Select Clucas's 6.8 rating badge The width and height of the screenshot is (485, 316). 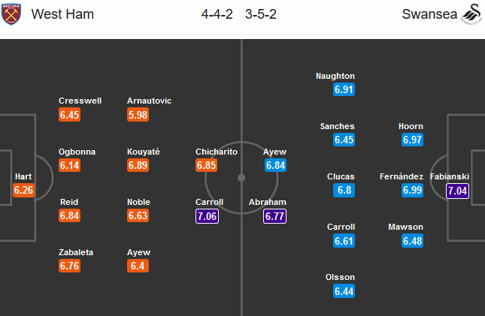[x=344, y=191]
